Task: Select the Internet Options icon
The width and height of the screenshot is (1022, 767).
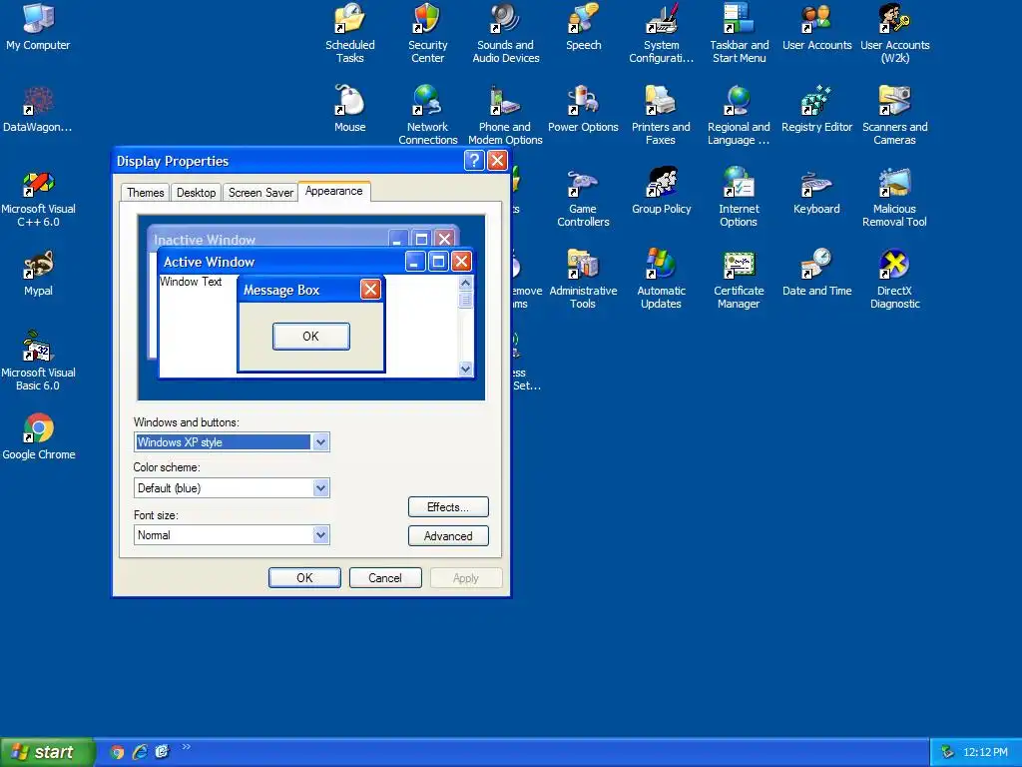Action: 740,198
